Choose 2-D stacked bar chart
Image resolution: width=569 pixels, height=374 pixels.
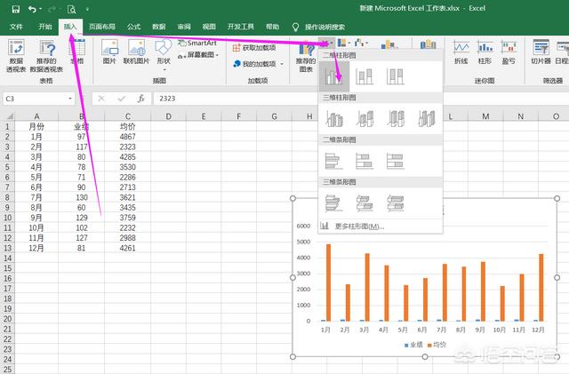pyautogui.click(x=365, y=161)
